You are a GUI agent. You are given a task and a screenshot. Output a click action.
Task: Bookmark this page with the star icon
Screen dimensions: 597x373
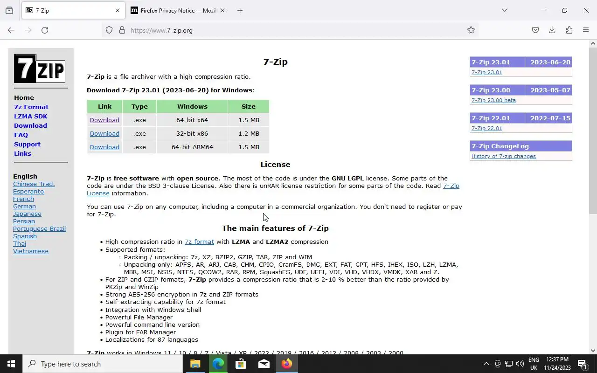pyautogui.click(x=471, y=30)
